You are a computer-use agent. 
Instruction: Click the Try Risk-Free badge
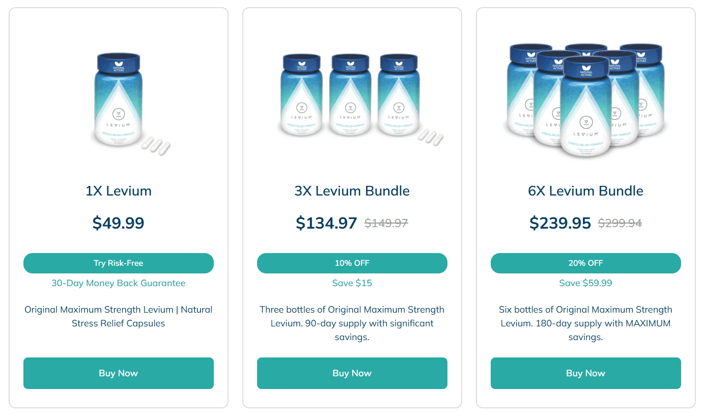[x=118, y=263]
